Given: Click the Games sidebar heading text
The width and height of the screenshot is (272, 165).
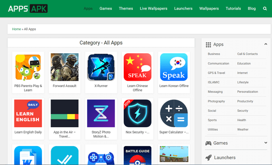Looking at the screenshot, I should [x=220, y=143].
